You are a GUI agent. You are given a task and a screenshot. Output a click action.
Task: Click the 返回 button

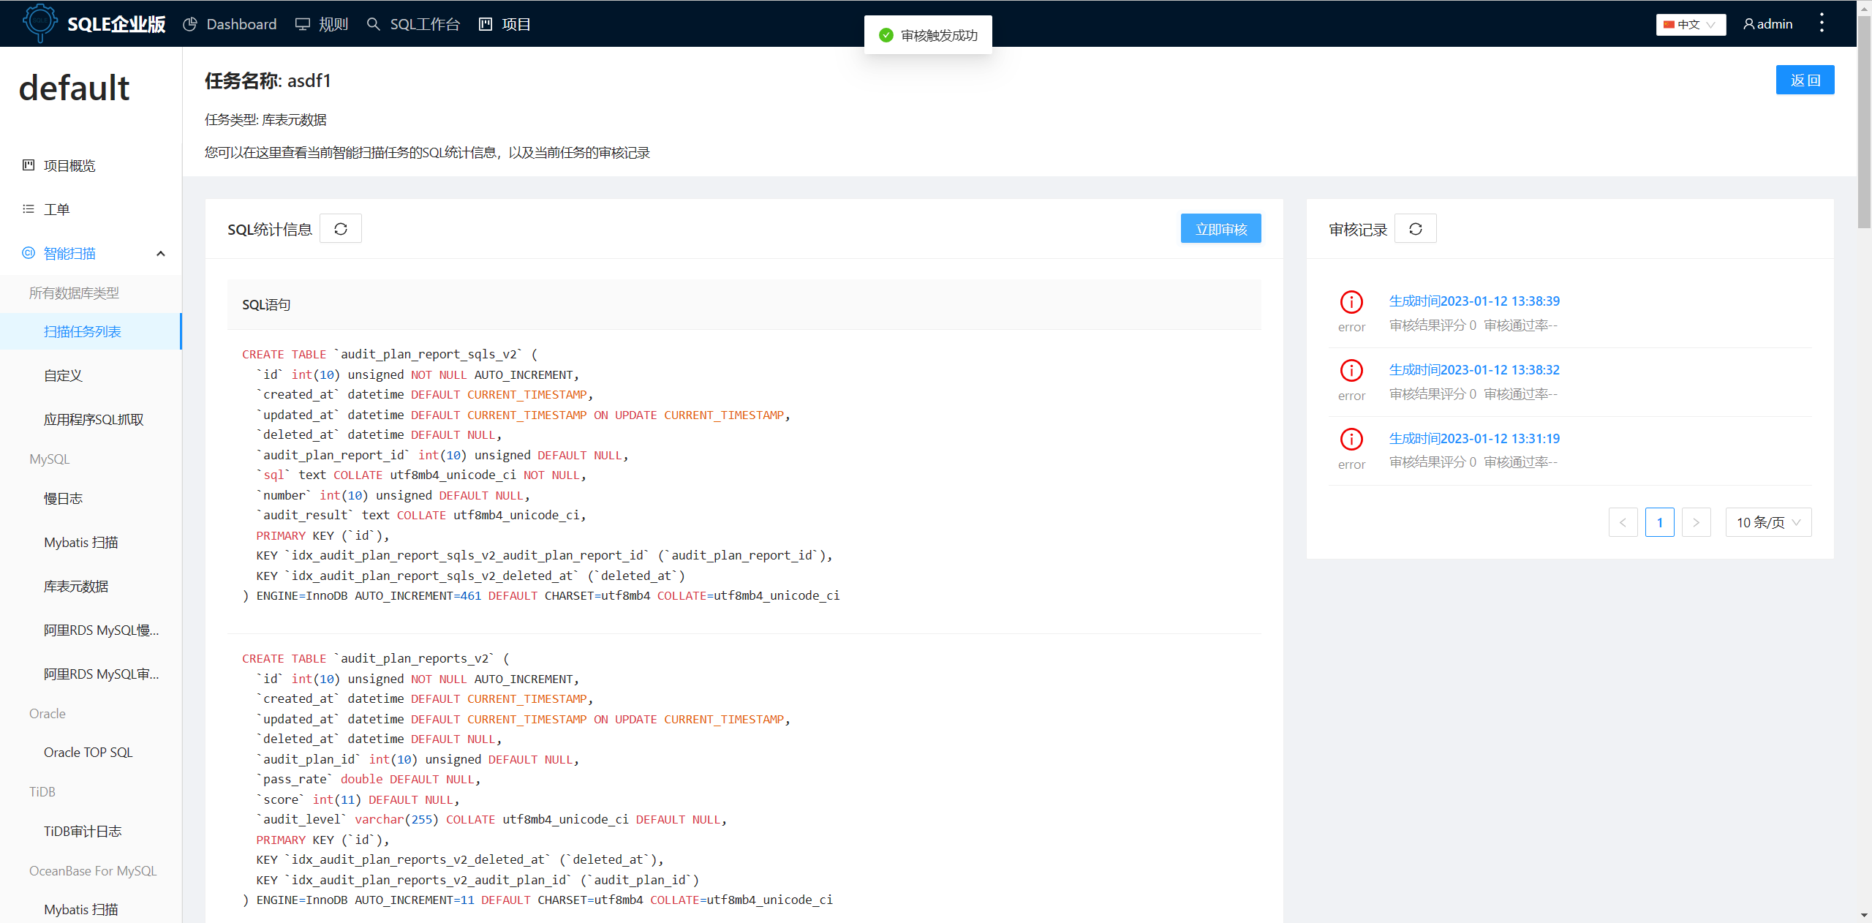(1805, 80)
